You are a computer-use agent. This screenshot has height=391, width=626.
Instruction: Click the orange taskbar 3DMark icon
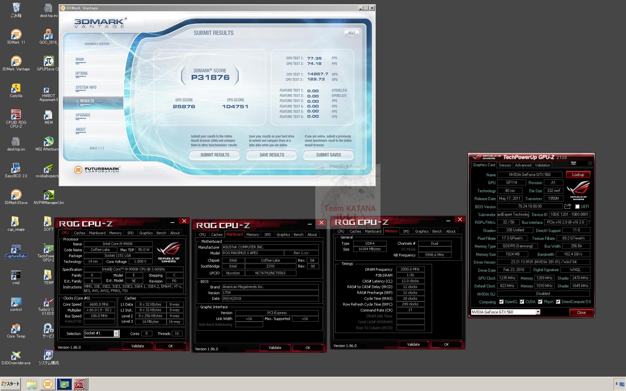48,384
